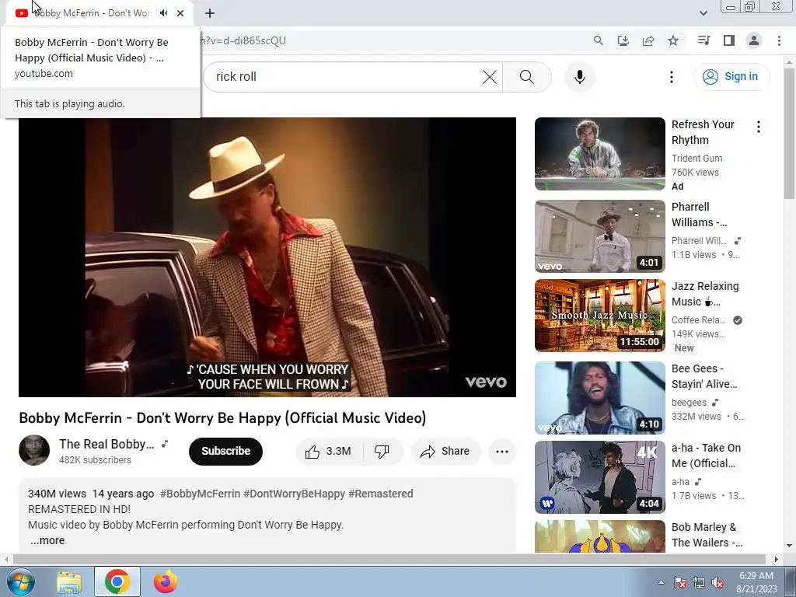Clear the YouTube search text
Screen dimensions: 796x597
click(x=490, y=77)
